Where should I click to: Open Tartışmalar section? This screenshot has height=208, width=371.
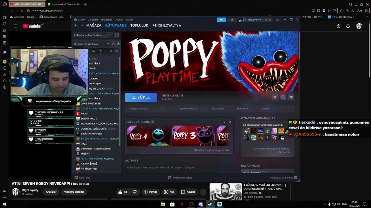coord(217,109)
